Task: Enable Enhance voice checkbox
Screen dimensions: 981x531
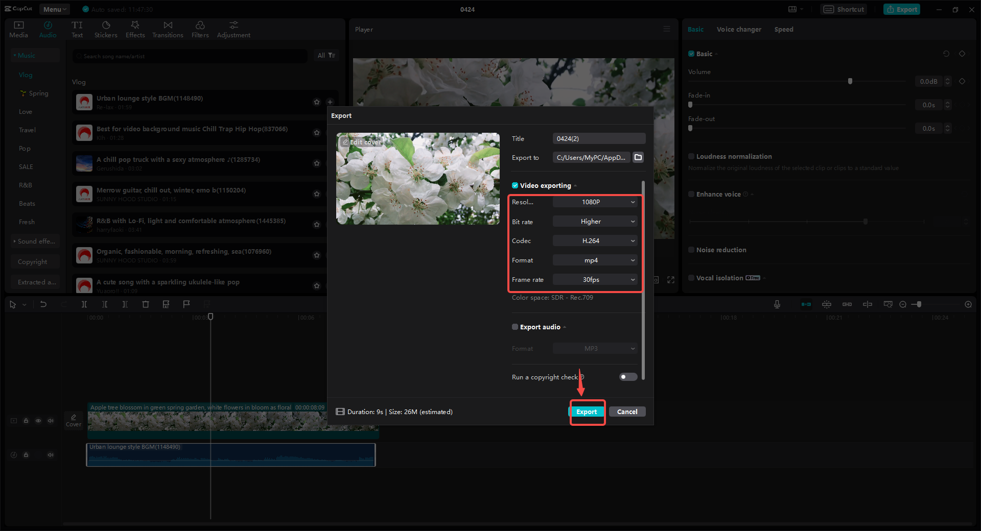Action: [691, 194]
